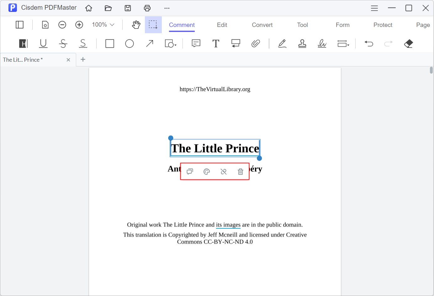Click the Undo button

coord(369,44)
